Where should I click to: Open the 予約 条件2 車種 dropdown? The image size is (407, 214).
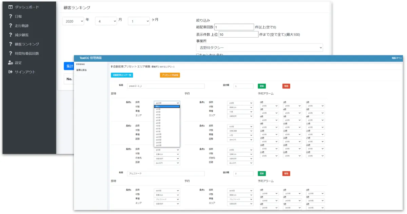pyautogui.click(x=240, y=135)
